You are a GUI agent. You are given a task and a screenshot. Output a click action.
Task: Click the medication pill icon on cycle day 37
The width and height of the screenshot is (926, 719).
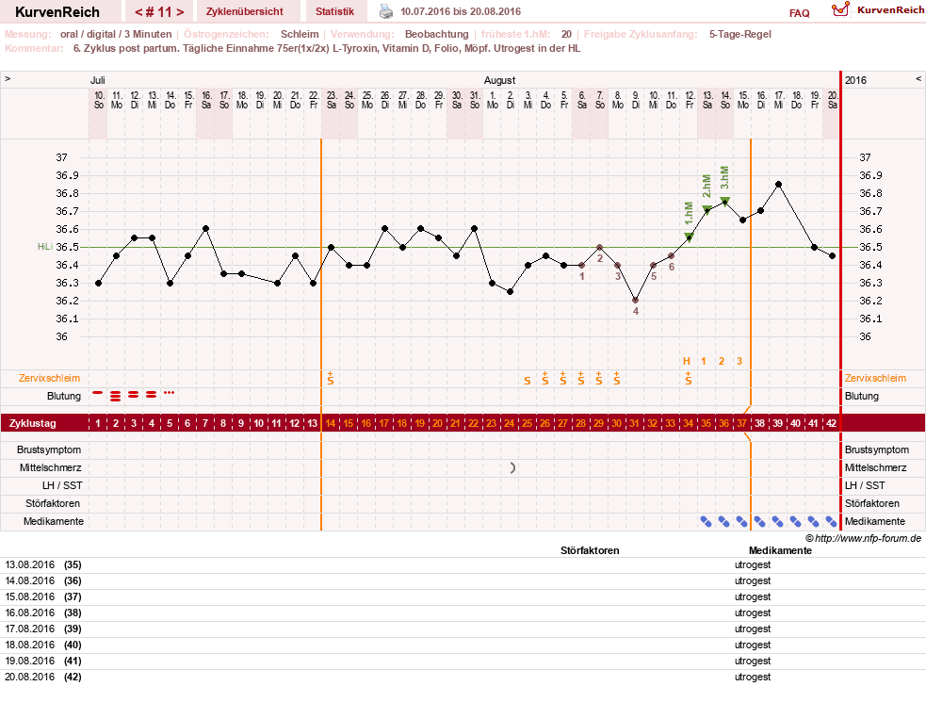click(x=741, y=521)
